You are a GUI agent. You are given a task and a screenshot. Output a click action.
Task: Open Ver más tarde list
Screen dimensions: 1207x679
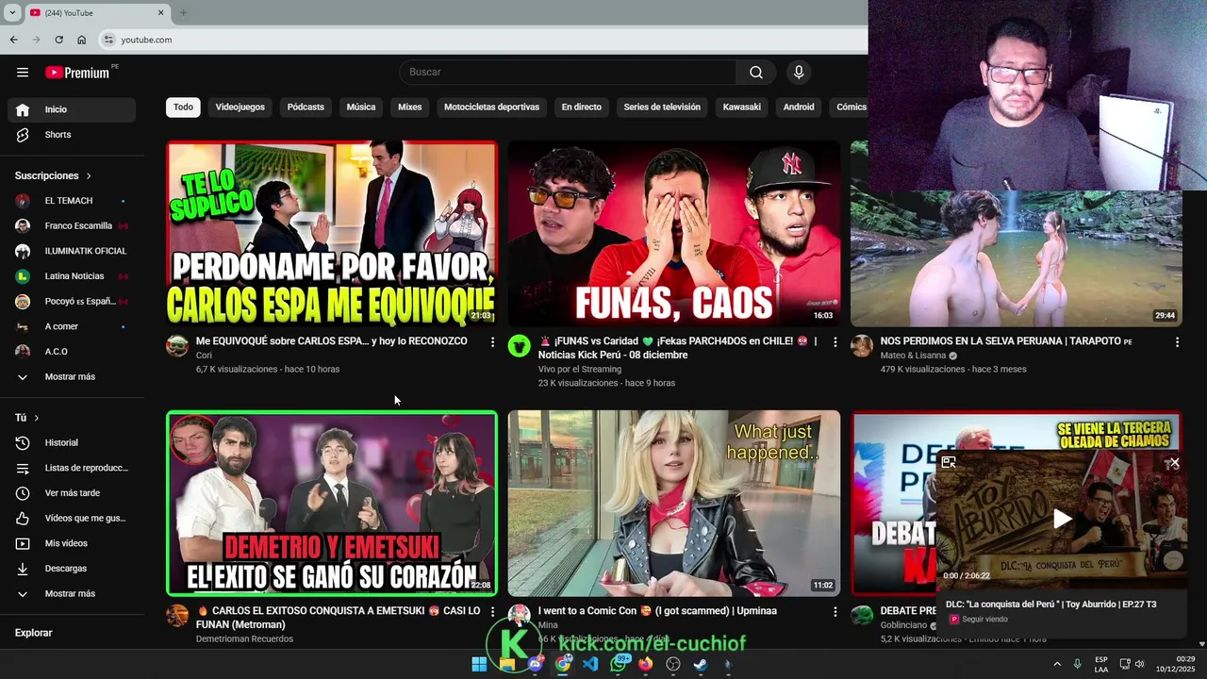(72, 493)
